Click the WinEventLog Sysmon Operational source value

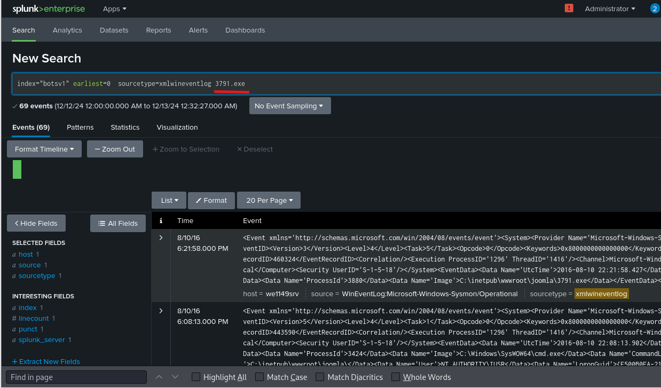[430, 294]
